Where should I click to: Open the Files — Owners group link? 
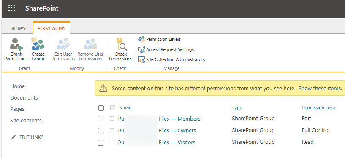(x=157, y=131)
